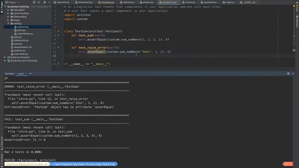The height and width of the screenshot is (168, 299).
Task: Switch to the inheritance2.py editor tab
Action: click(x=84, y=2)
